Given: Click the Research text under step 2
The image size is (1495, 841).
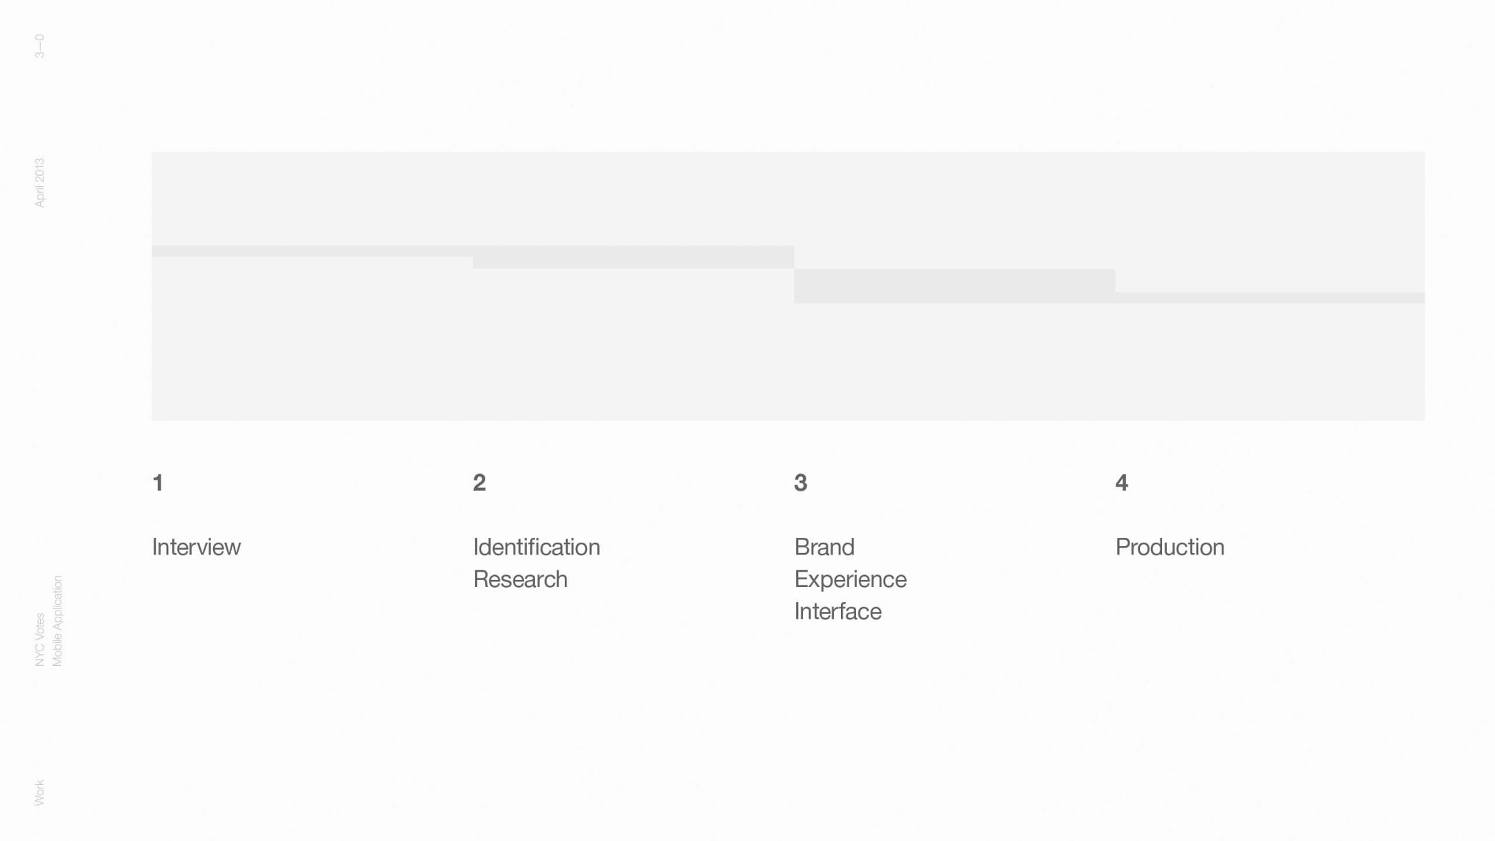Looking at the screenshot, I should tap(520, 579).
